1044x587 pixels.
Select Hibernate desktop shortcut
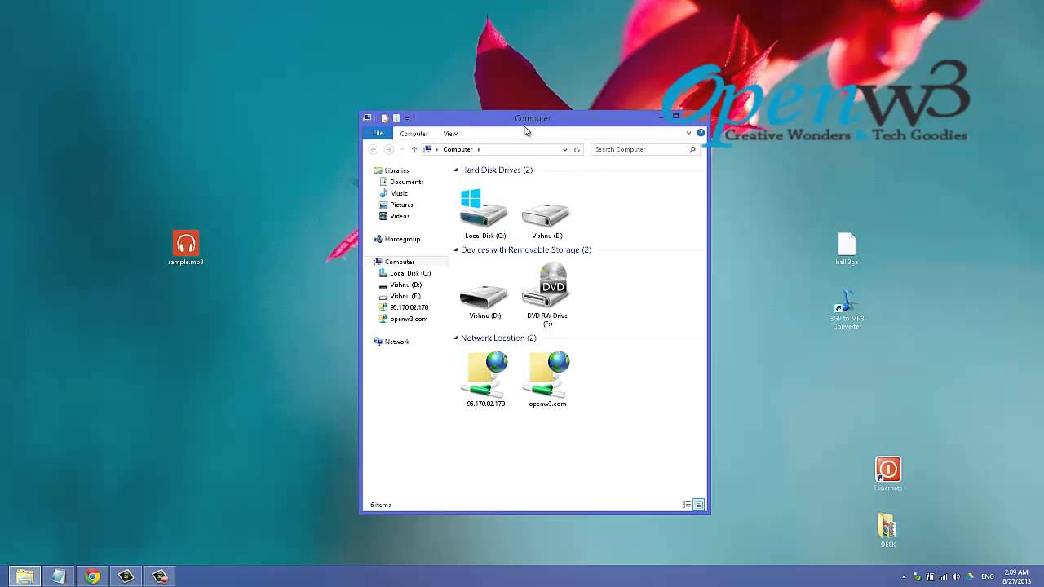[888, 474]
